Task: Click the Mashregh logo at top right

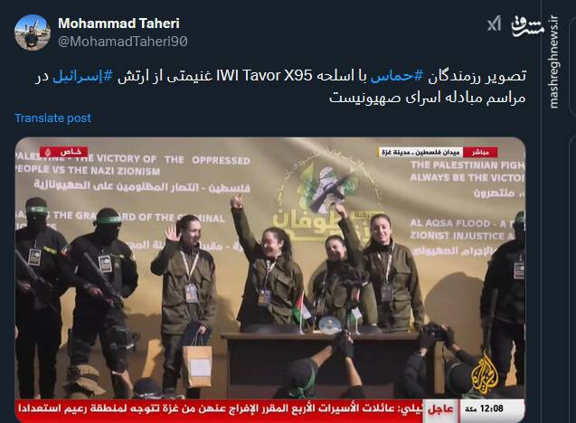Action: coord(527,25)
